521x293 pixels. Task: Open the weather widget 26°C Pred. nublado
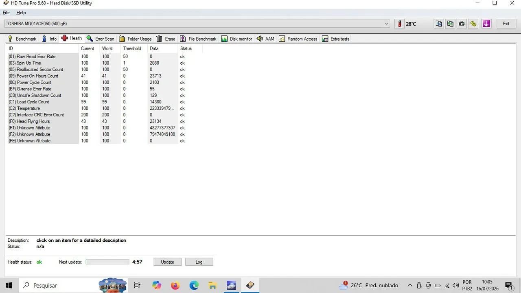pyautogui.click(x=368, y=285)
